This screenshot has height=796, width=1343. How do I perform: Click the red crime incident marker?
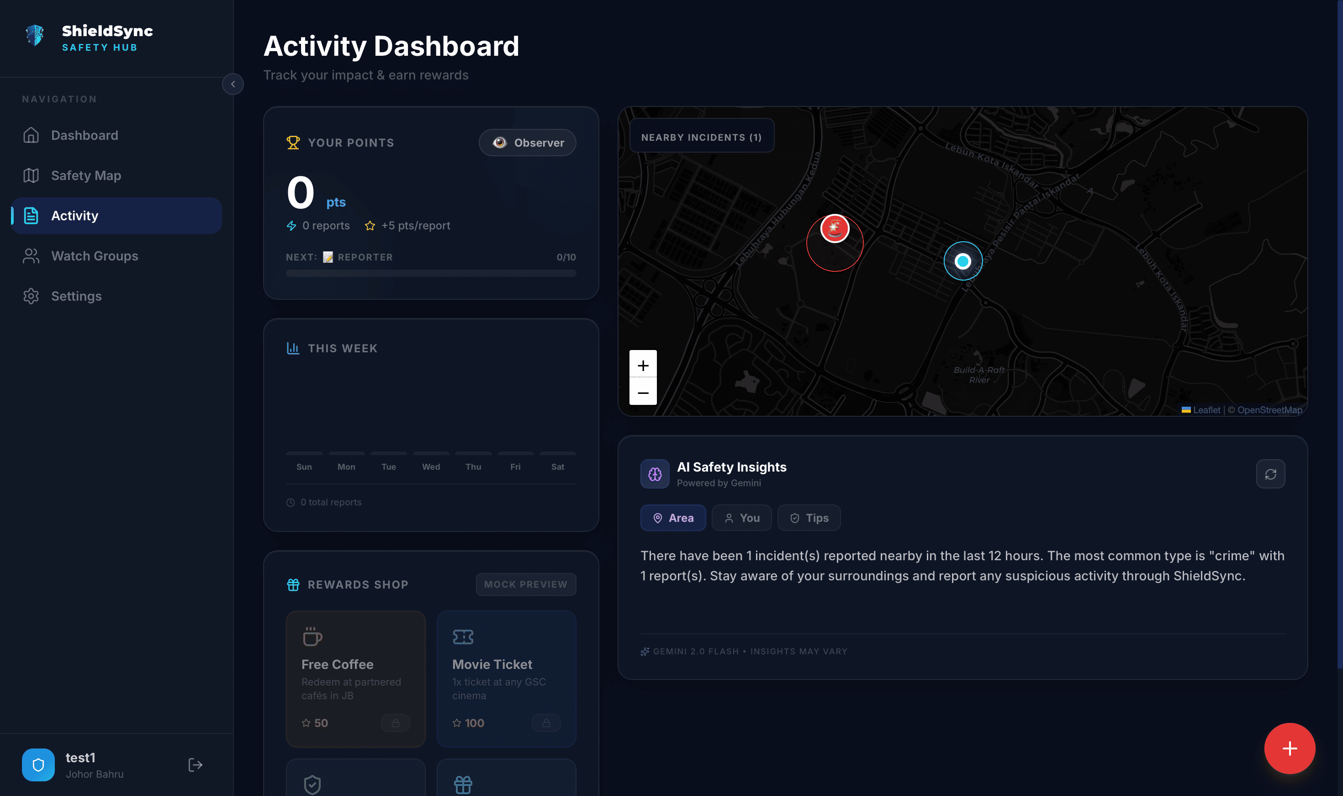coord(835,229)
